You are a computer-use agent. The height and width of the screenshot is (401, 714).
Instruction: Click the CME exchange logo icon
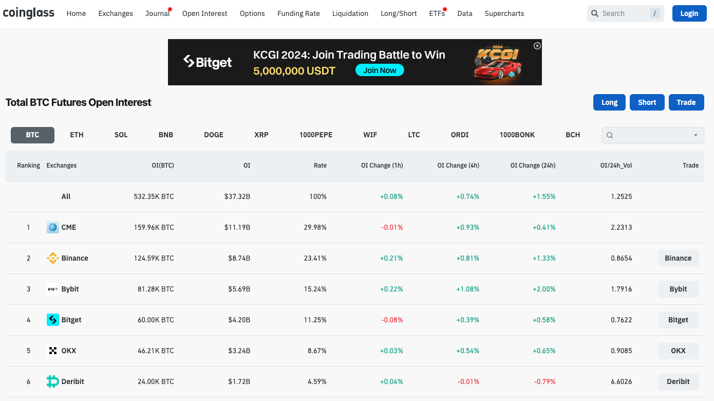53,227
